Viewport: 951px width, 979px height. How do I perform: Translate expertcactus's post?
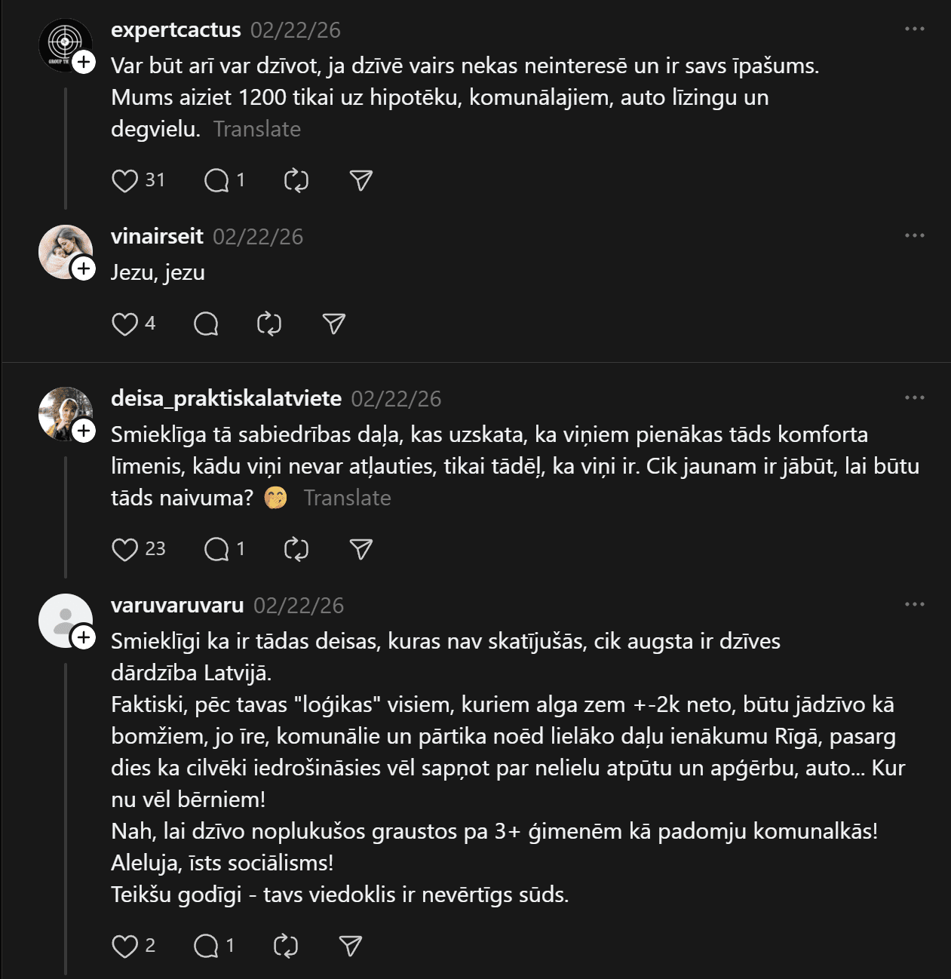tap(257, 129)
